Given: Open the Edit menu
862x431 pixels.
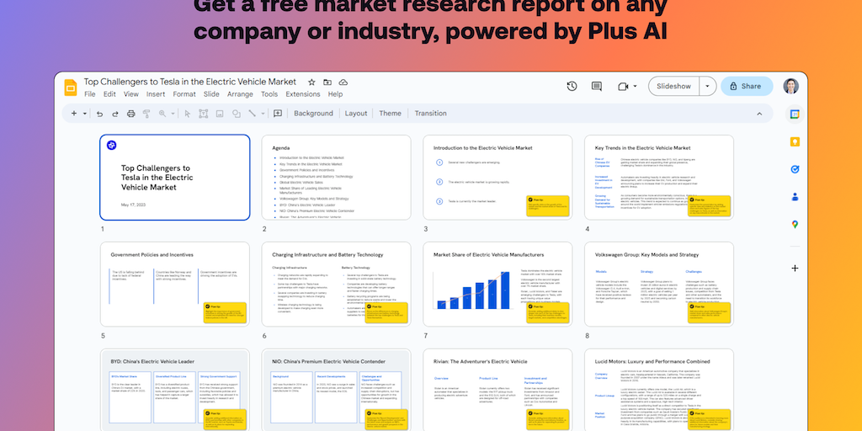Looking at the screenshot, I should 109,94.
